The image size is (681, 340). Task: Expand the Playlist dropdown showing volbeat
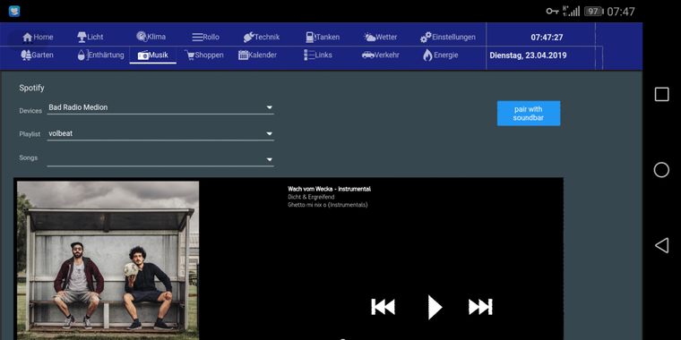pyautogui.click(x=160, y=134)
